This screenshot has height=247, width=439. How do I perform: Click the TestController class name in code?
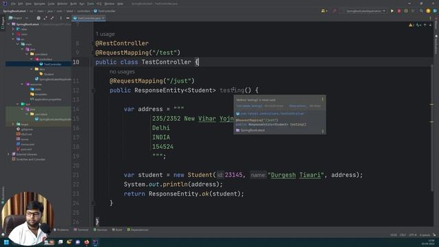166,62
